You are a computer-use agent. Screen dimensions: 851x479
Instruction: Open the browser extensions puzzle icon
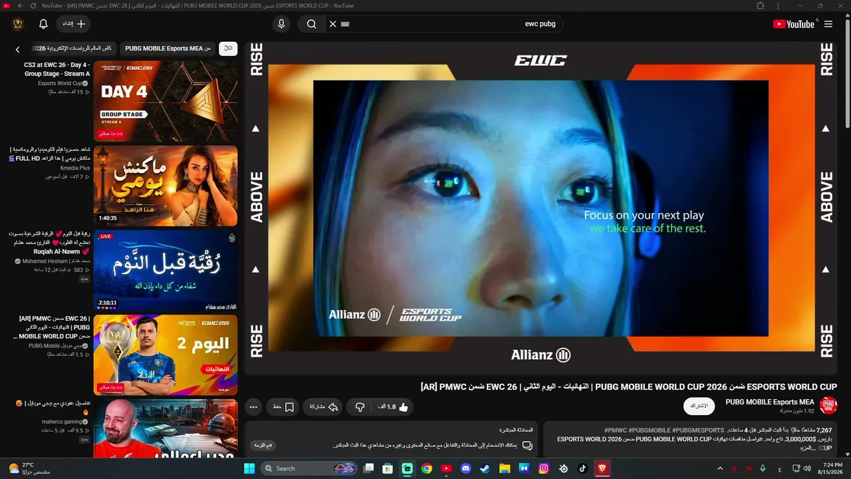760,5
